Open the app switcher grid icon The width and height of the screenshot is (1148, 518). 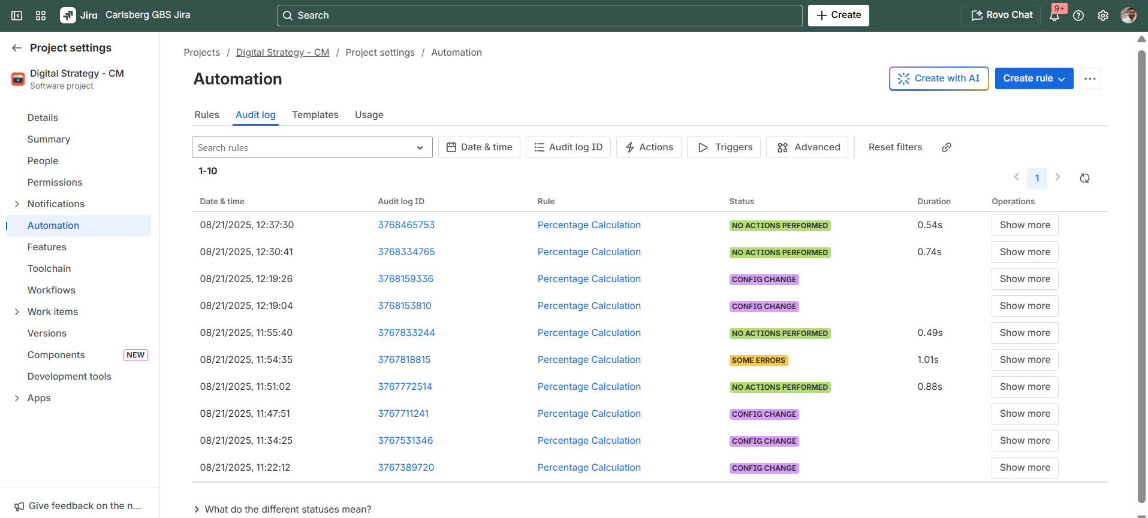[41, 16]
